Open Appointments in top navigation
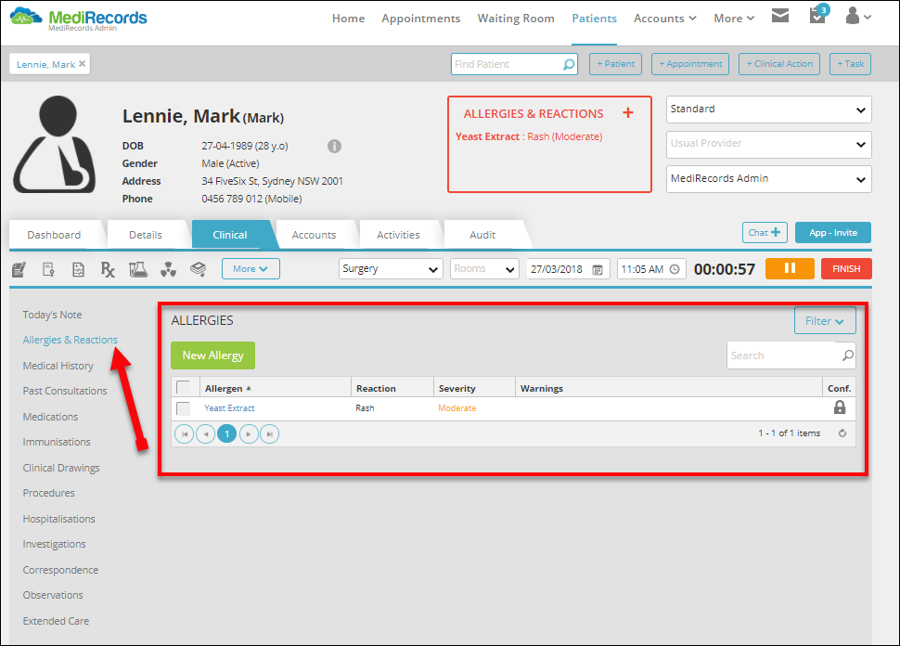The height and width of the screenshot is (646, 900). (x=420, y=19)
